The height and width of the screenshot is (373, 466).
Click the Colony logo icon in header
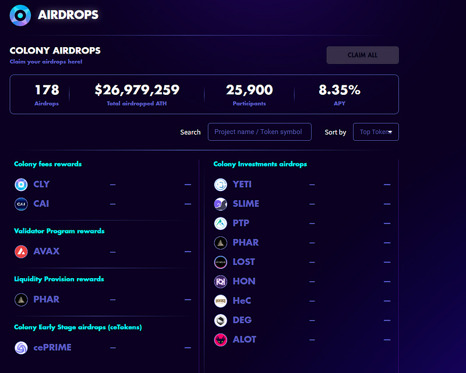tap(20, 16)
